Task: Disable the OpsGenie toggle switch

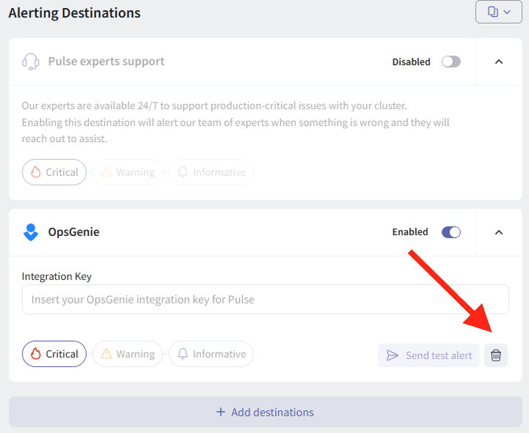Action: pyautogui.click(x=451, y=232)
